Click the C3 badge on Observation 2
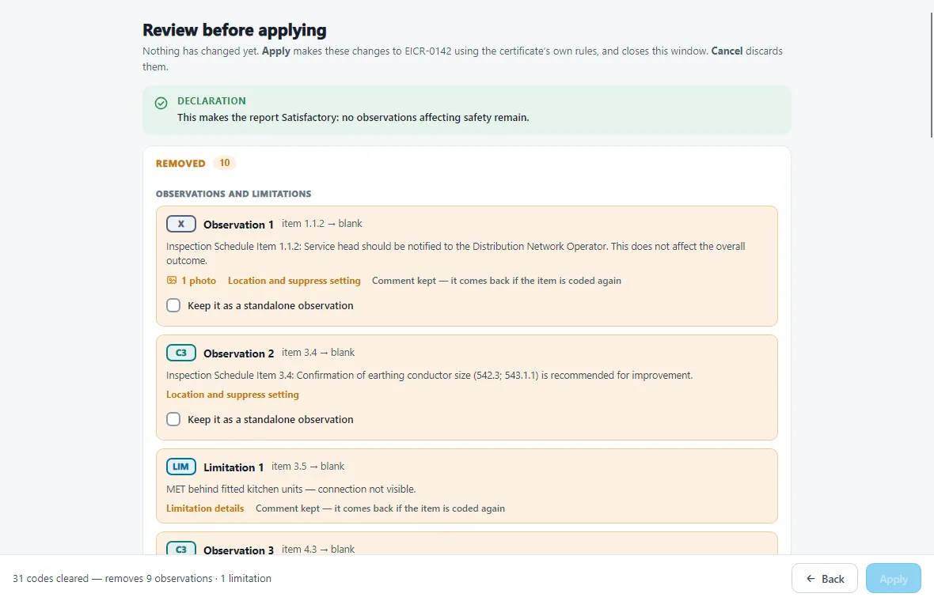Image resolution: width=934 pixels, height=601 pixels. click(x=181, y=353)
